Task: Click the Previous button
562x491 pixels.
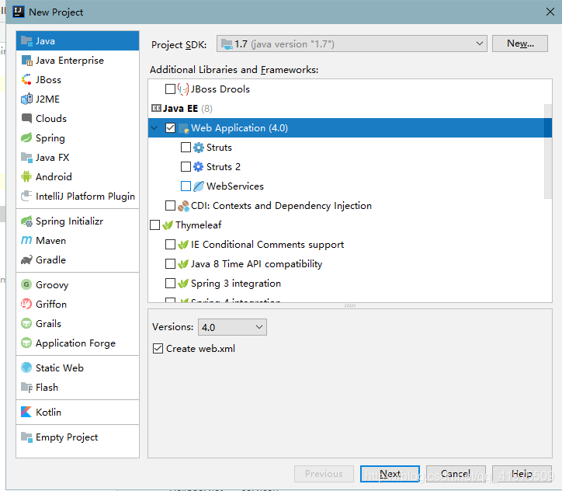Action: (324, 474)
